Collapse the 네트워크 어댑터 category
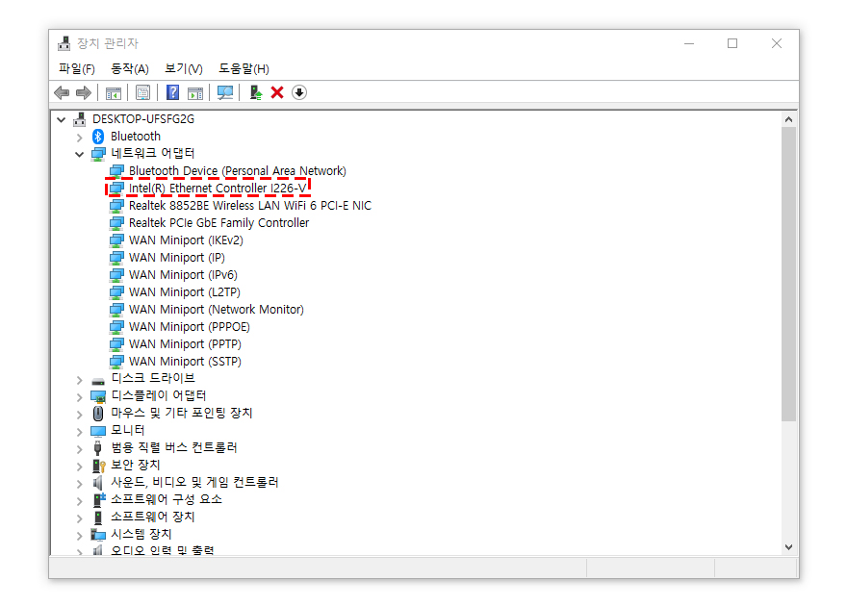Image resolution: width=847 pixels, height=606 pixels. 79,154
